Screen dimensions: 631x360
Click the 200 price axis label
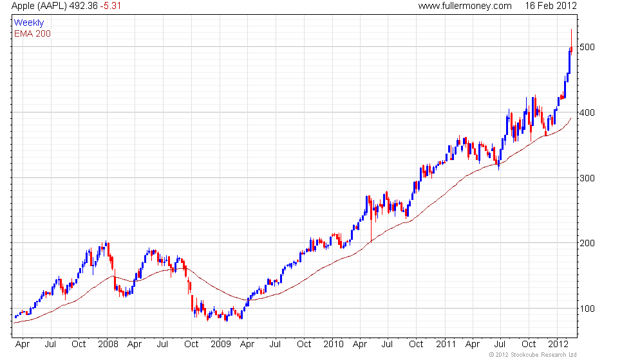tap(587, 243)
